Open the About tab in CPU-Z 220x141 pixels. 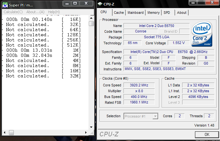(182, 13)
